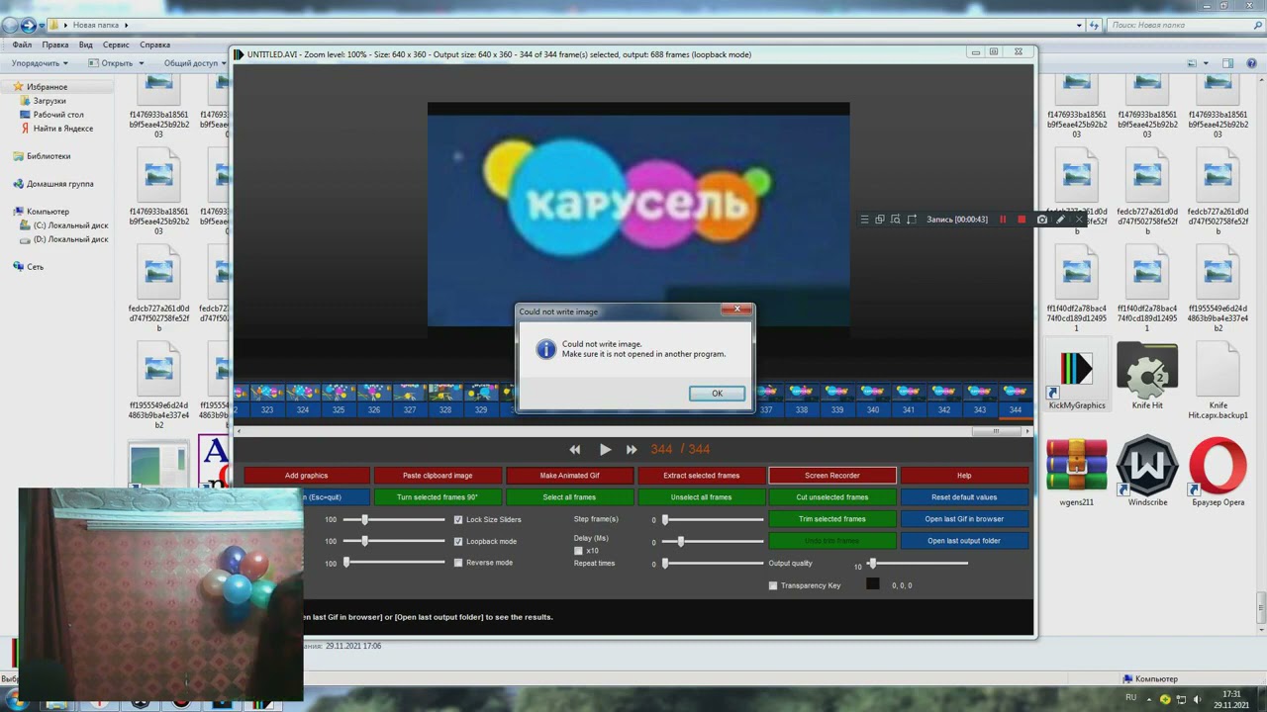The width and height of the screenshot is (1267, 712).
Task: Click Extract selected frames button
Action: [x=701, y=476]
